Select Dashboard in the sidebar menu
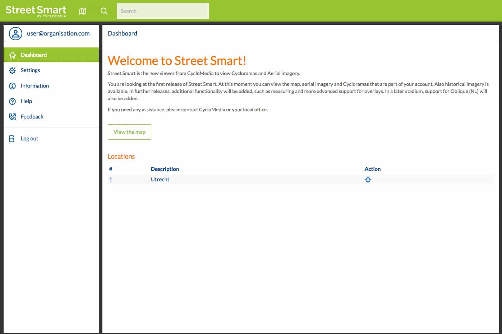This screenshot has width=502, height=334. click(51, 55)
